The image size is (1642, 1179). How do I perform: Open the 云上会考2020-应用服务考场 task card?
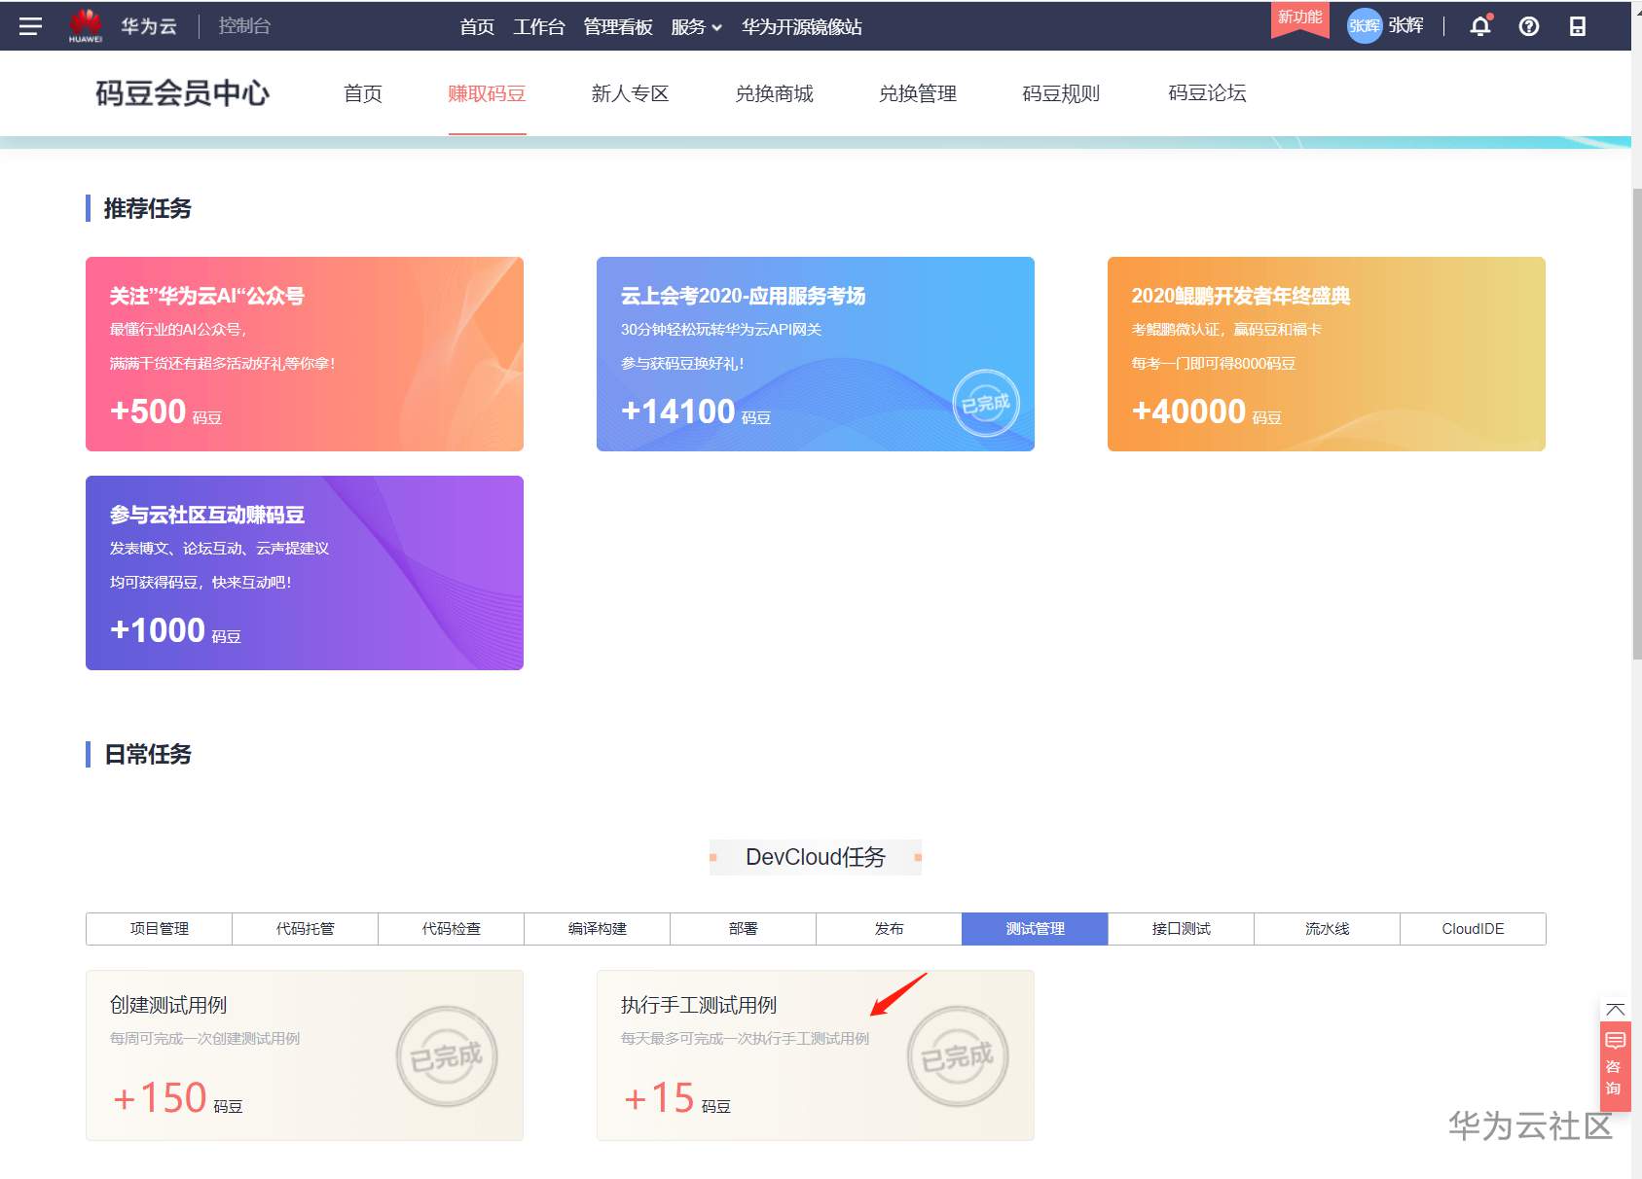(x=816, y=354)
